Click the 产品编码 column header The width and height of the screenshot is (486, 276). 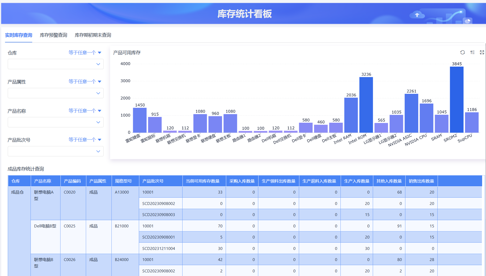coord(73,181)
